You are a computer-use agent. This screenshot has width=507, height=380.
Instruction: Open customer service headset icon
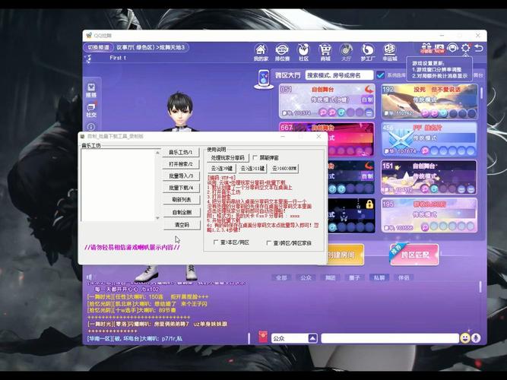pyautogui.click(x=453, y=48)
